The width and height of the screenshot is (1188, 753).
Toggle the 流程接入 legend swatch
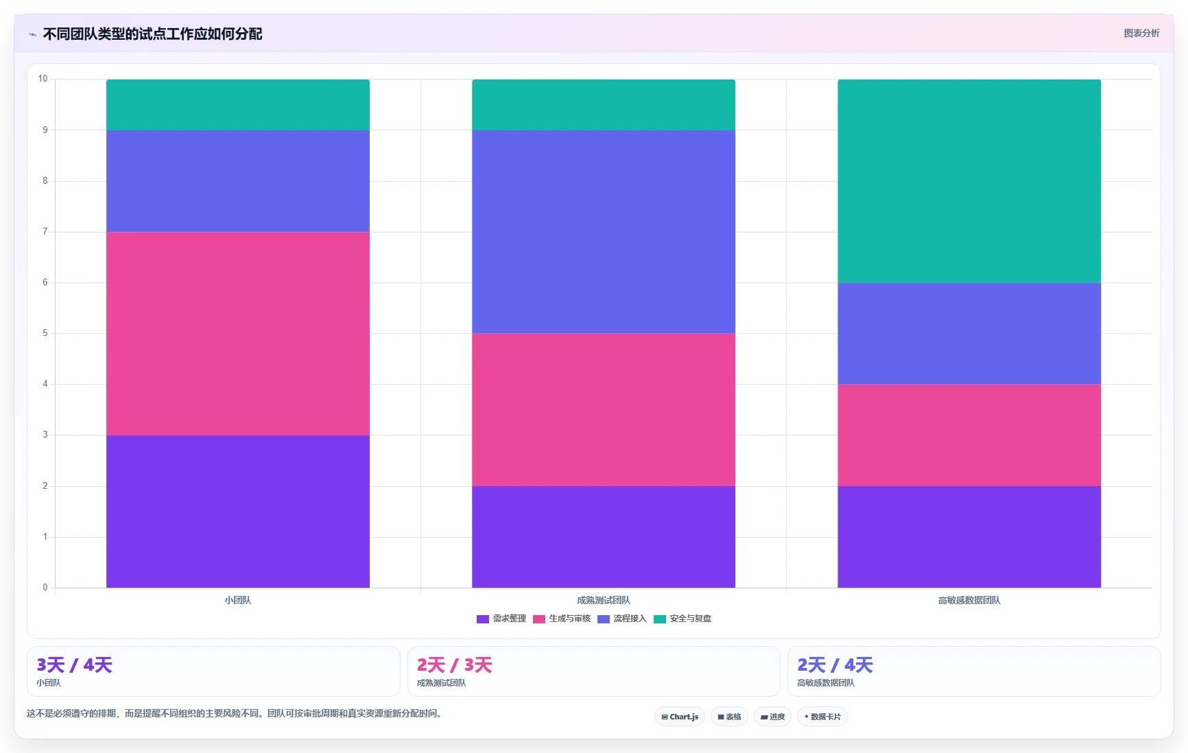click(x=604, y=619)
